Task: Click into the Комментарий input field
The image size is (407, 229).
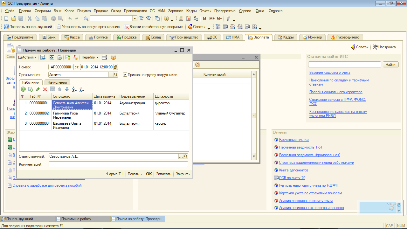Action: 118,164
